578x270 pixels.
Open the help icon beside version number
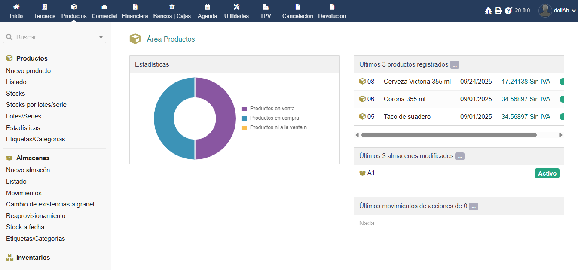tap(508, 11)
